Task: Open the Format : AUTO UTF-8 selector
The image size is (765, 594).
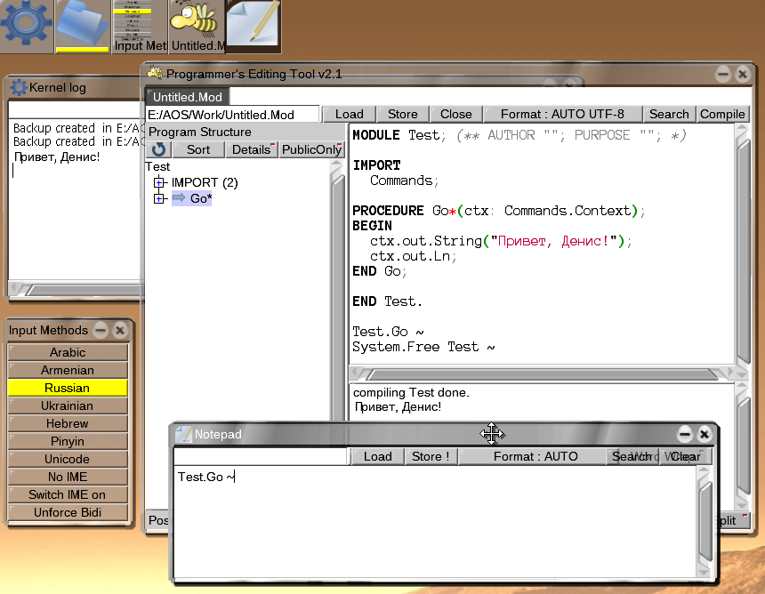Action: pyautogui.click(x=562, y=114)
